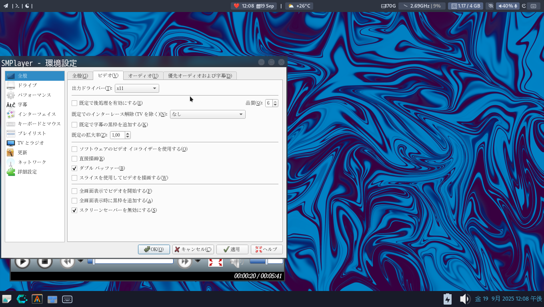Expand the deinterlace なし dropdown

click(208, 114)
